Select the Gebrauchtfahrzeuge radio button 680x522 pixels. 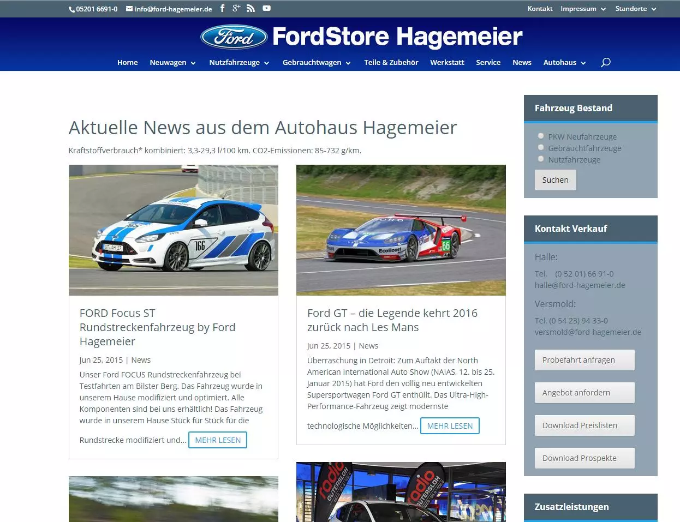pos(541,147)
